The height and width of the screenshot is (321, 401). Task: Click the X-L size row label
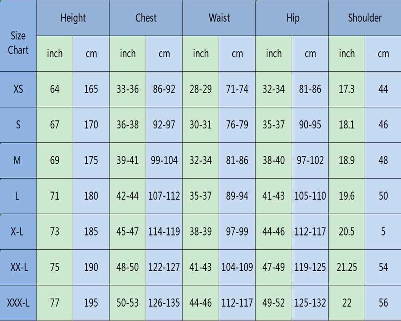point(18,232)
